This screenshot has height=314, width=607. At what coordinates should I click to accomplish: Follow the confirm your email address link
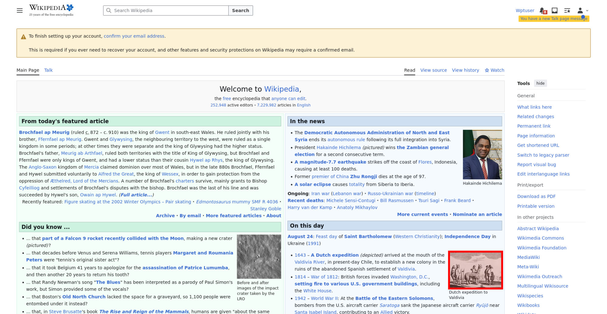134,36
